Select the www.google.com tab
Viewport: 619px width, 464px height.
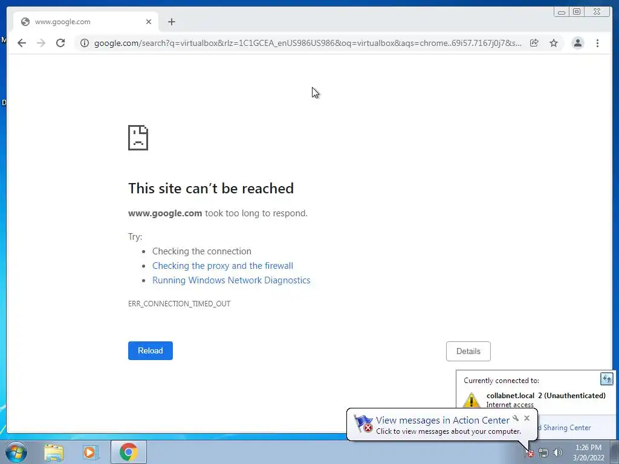[86, 22]
